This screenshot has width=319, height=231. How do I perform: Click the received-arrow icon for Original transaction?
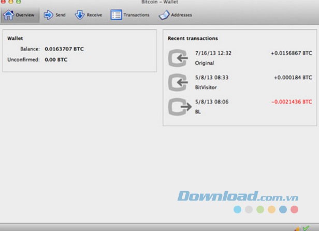178,58
